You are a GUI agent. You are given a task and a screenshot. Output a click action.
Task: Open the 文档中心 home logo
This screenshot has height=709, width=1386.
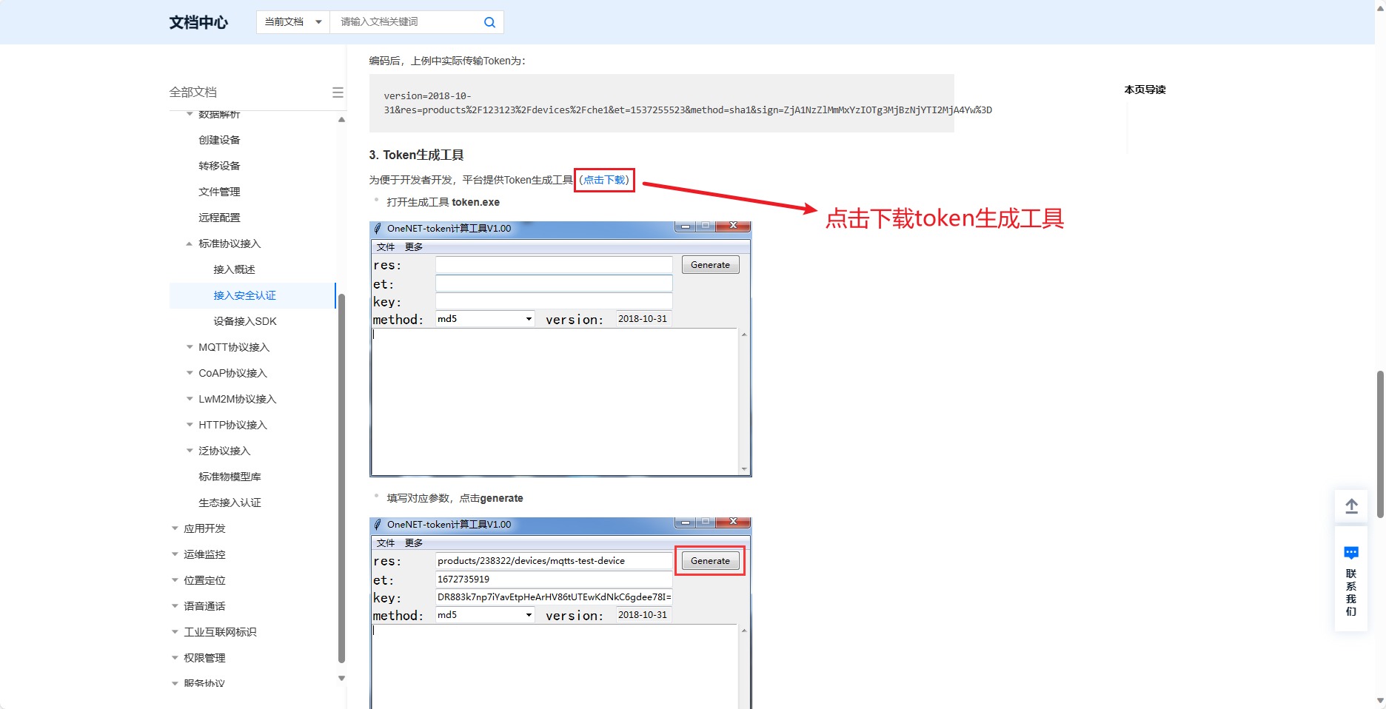point(198,22)
